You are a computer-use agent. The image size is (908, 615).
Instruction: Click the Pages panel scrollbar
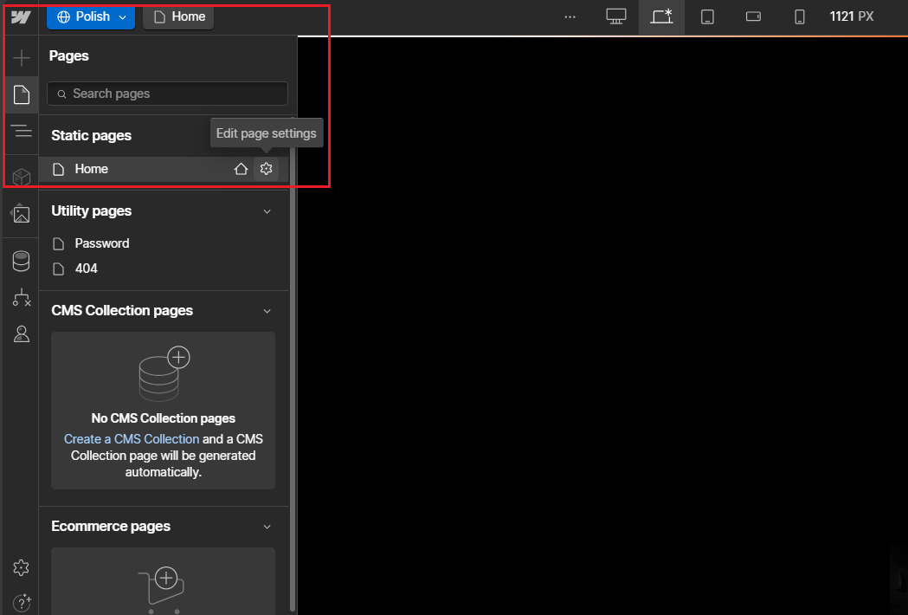pos(293,366)
